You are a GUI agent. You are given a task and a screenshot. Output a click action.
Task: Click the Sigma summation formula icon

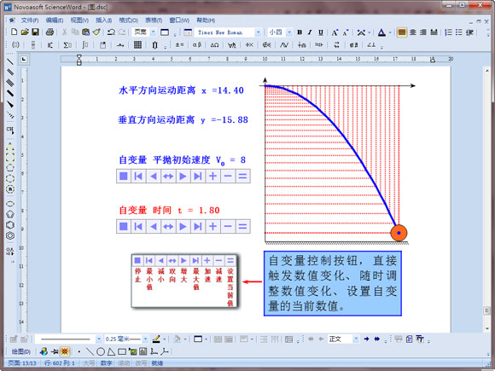point(67,45)
